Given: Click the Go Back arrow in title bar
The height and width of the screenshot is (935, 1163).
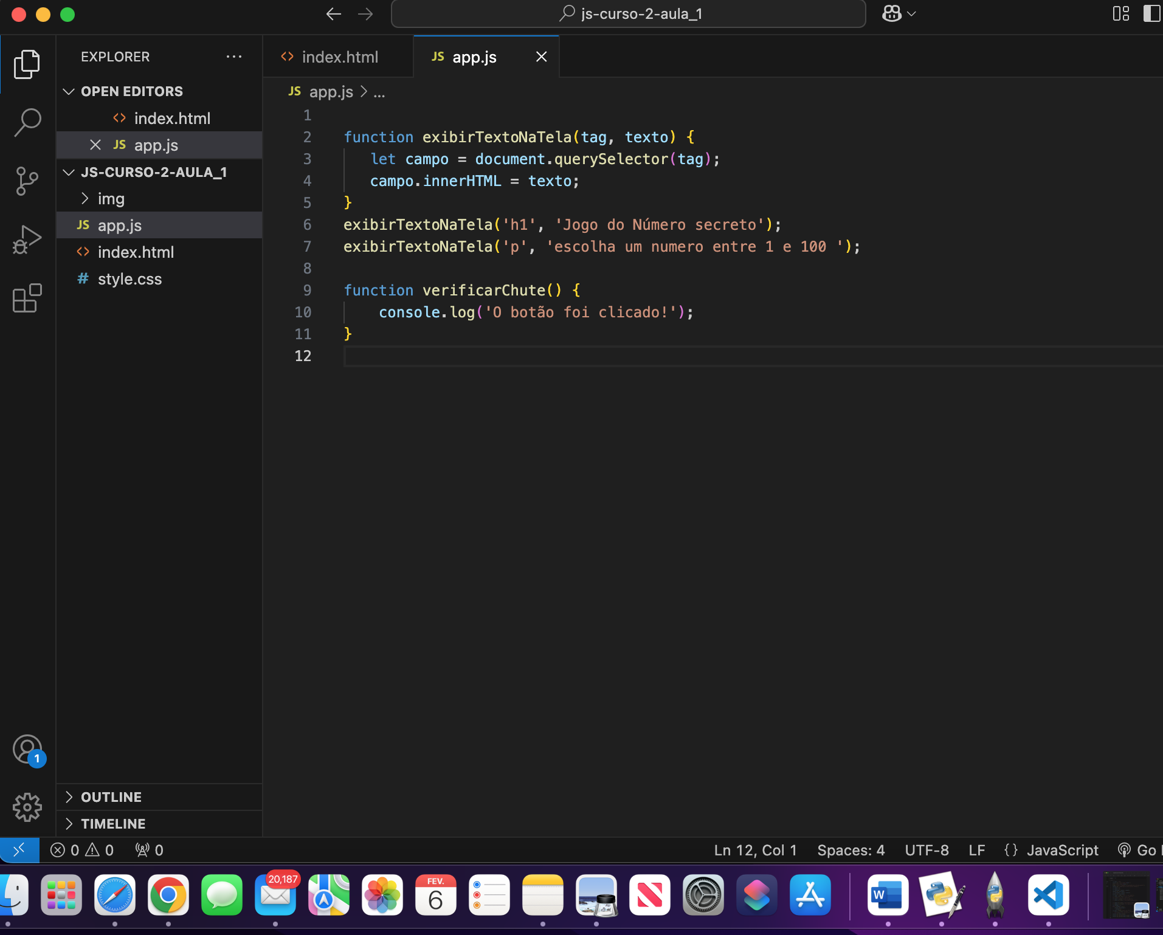Looking at the screenshot, I should 333,14.
